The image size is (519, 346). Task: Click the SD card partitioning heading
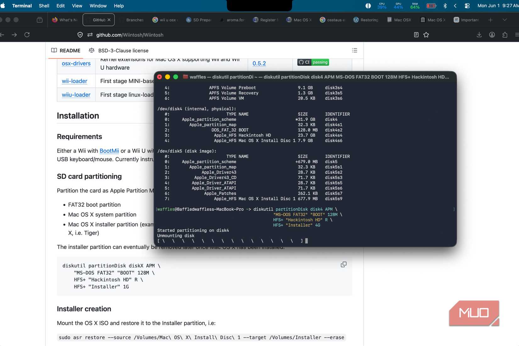click(89, 176)
